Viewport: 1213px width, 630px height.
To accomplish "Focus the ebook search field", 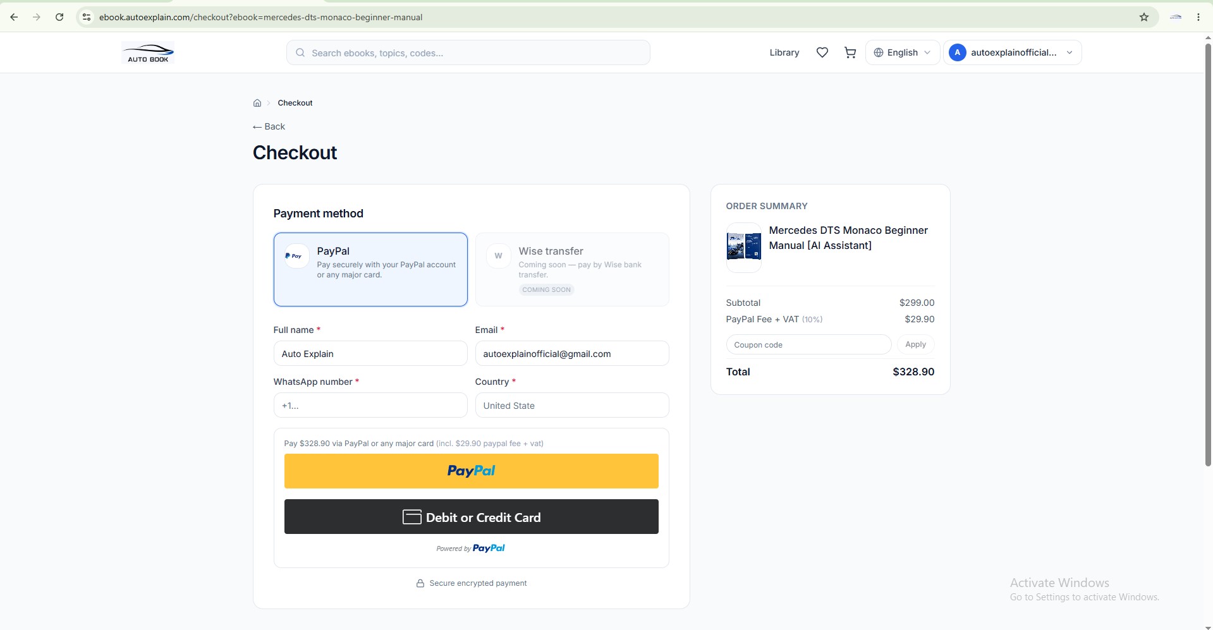I will pos(468,52).
